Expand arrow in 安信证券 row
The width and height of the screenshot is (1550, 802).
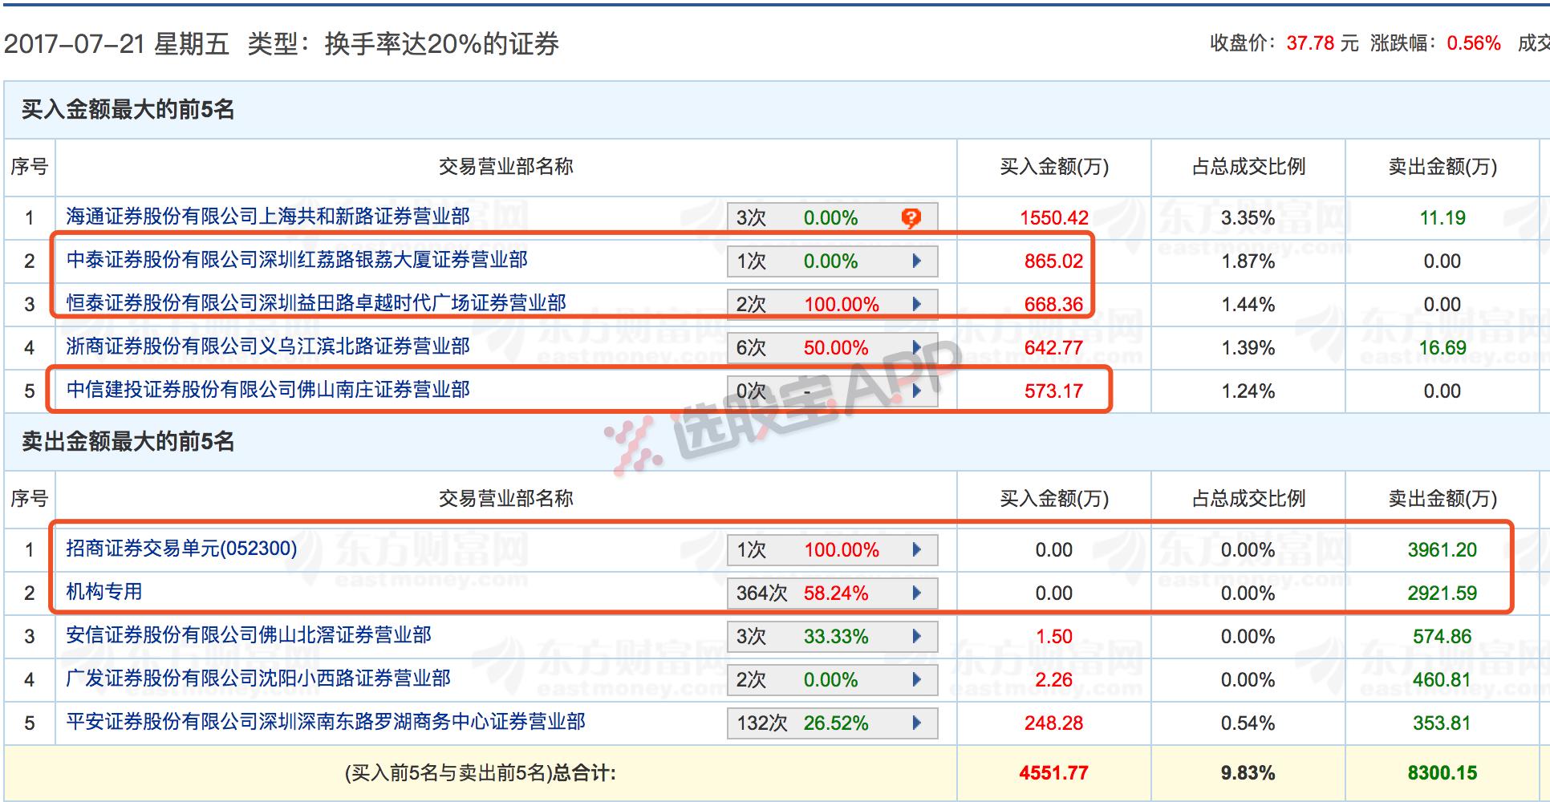pyautogui.click(x=916, y=636)
